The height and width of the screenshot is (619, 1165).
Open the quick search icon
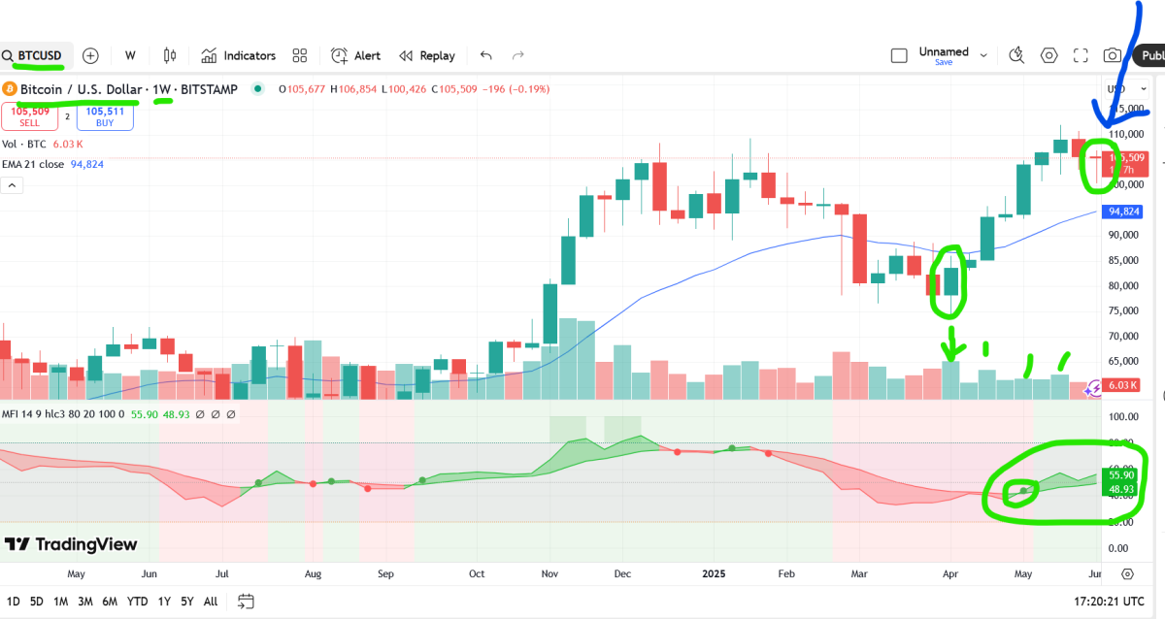pyautogui.click(x=1016, y=55)
